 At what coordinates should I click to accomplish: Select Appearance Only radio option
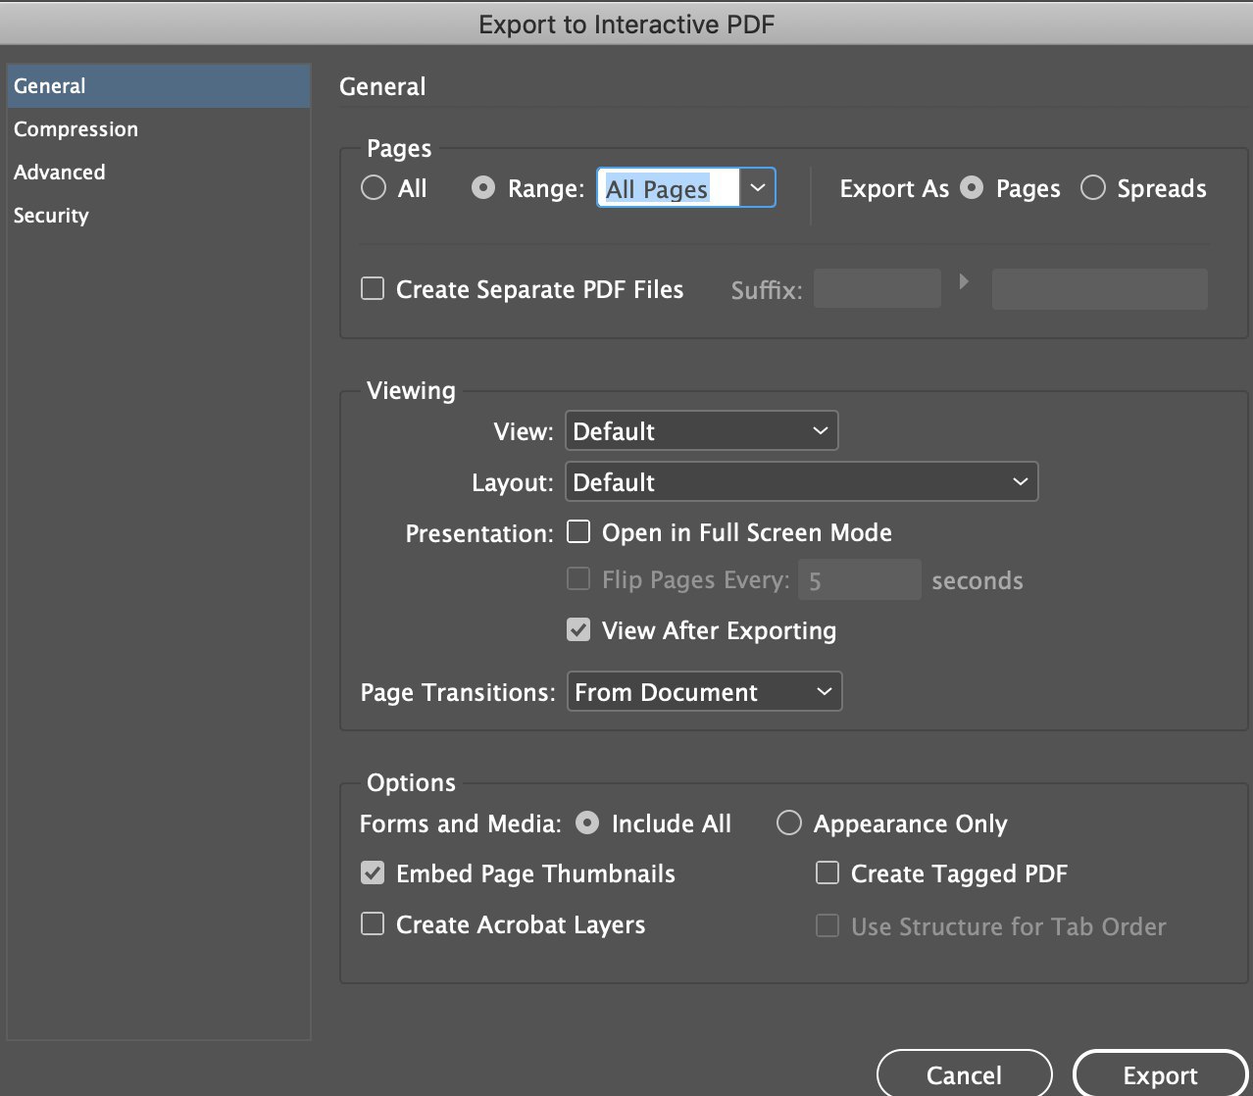789,822
